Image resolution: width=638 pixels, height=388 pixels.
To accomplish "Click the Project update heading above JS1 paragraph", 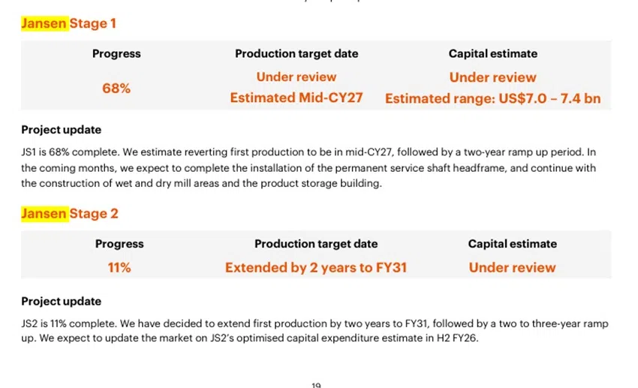I will (x=61, y=130).
